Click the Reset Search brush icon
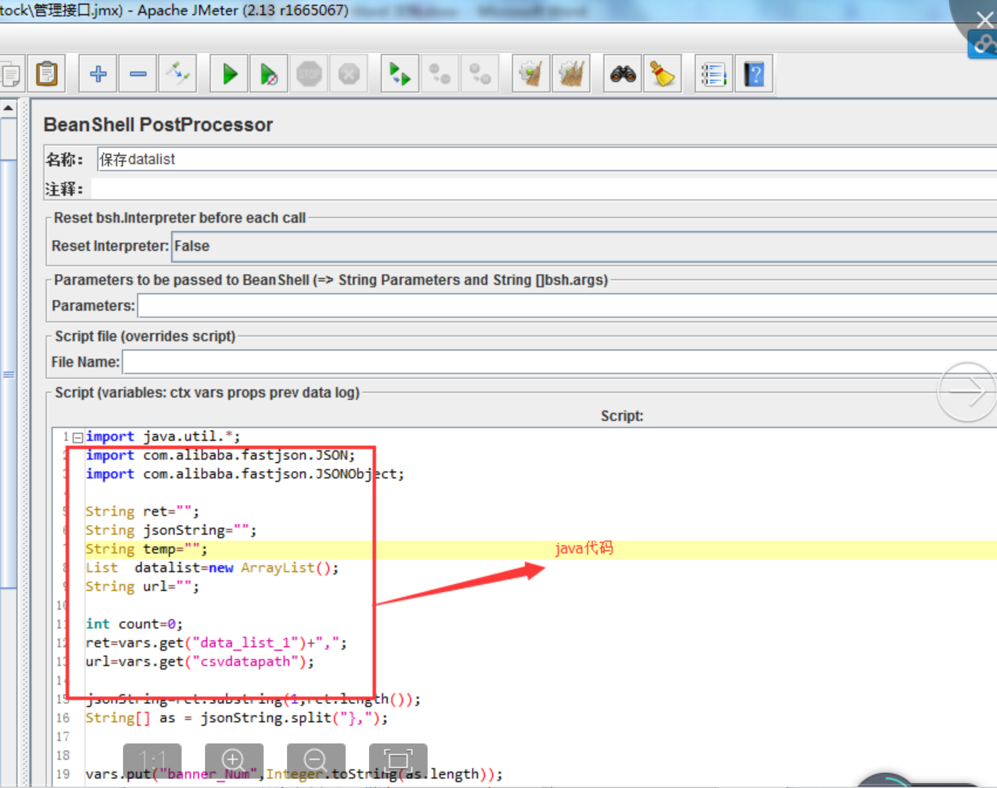 tap(663, 74)
